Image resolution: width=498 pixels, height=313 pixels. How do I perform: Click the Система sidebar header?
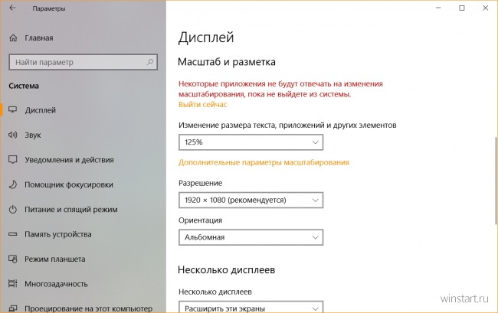[24, 86]
